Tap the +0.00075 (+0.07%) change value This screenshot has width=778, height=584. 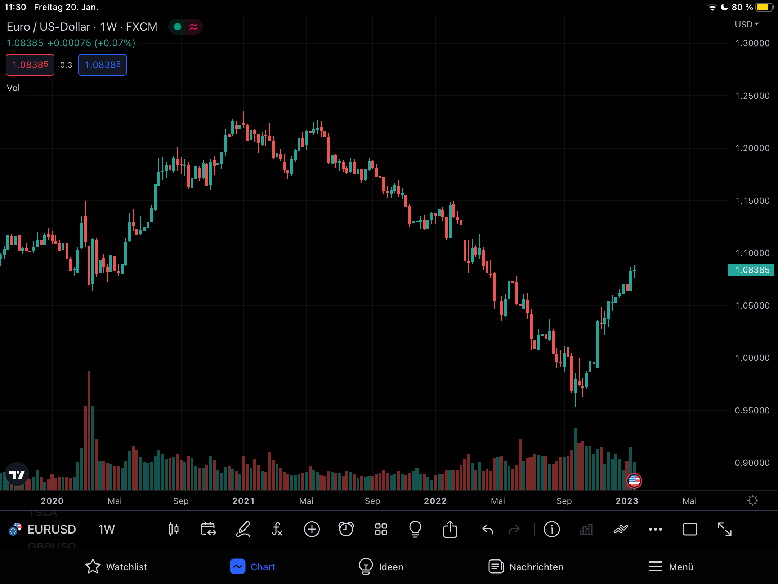pos(91,43)
